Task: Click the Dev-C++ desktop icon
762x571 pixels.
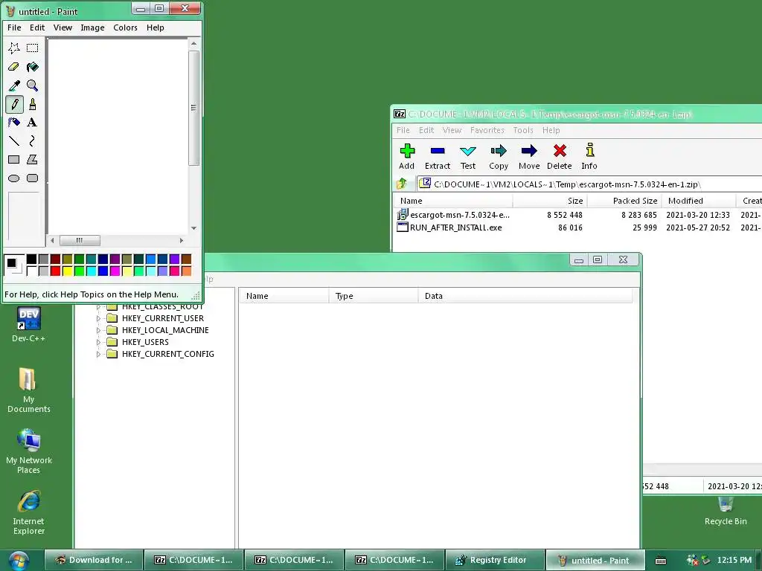Action: (x=29, y=324)
